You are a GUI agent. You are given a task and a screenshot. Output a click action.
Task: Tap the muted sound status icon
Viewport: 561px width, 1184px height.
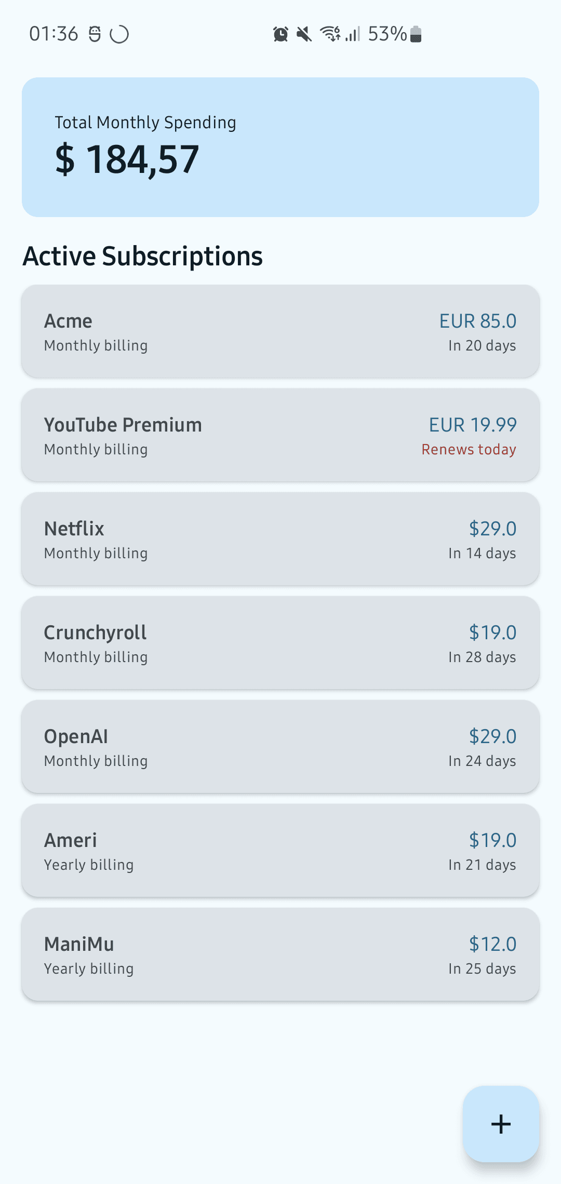pos(304,34)
